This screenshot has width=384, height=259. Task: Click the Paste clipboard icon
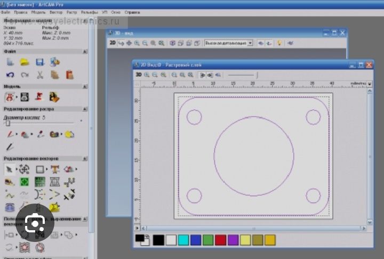(69, 75)
